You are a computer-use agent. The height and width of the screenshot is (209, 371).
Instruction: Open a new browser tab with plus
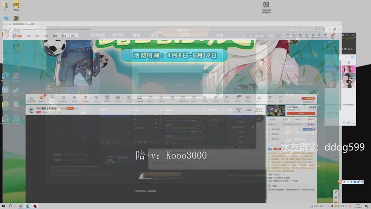[43, 24]
